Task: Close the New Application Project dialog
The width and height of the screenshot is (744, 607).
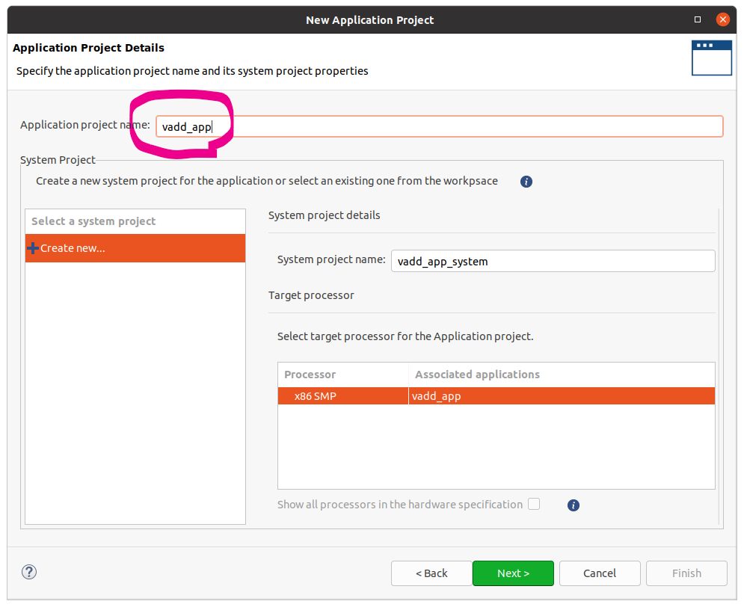Action: 722,20
